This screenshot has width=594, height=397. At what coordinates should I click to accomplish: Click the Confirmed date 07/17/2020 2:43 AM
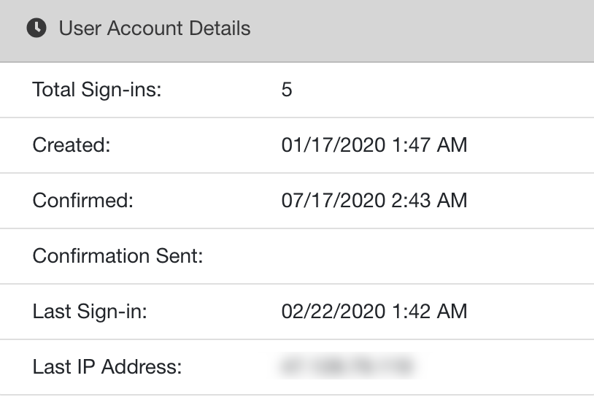click(374, 201)
